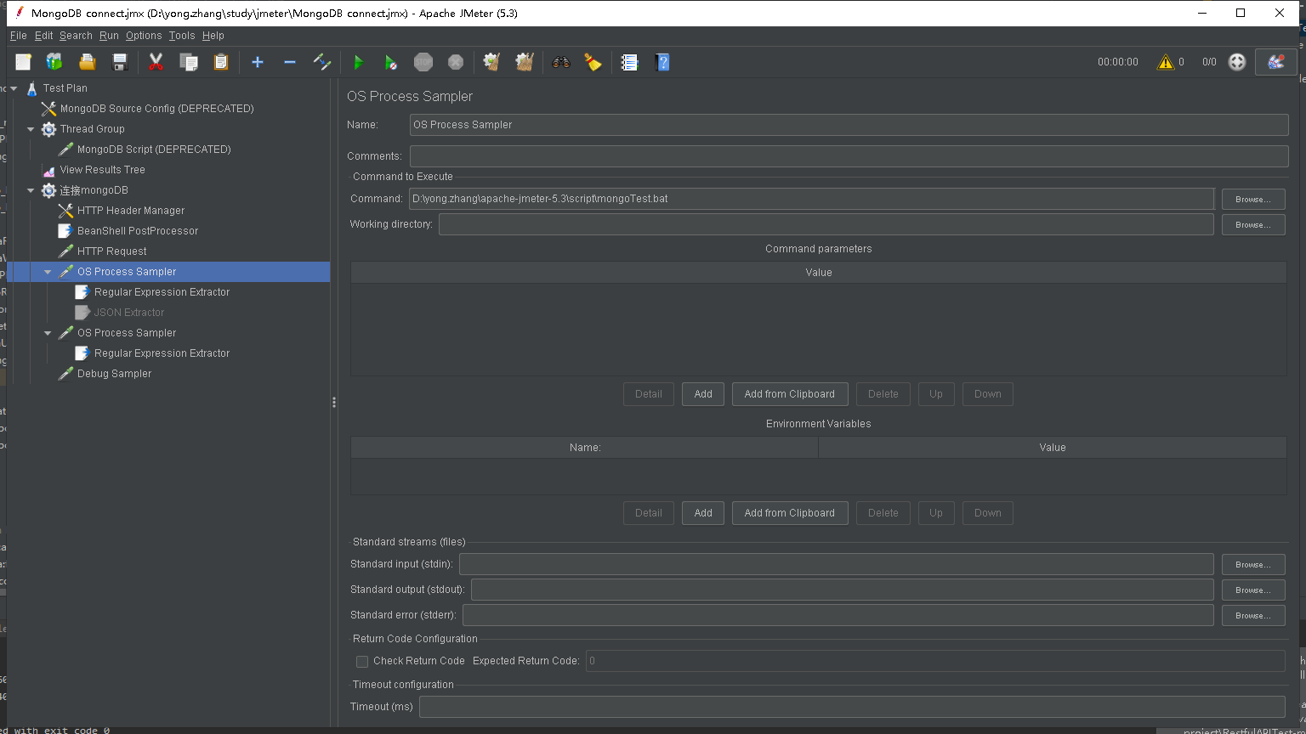Click the warning triangle log icon
This screenshot has width=1306, height=734.
pyautogui.click(x=1165, y=62)
